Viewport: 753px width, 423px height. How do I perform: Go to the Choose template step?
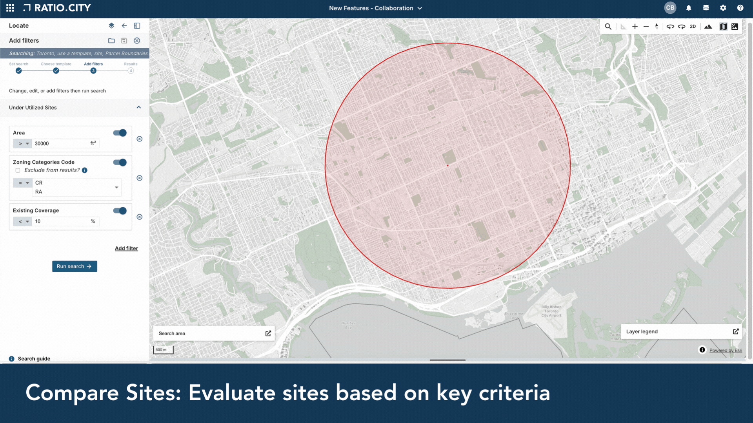[x=56, y=70]
